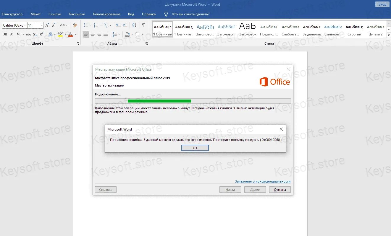The width and height of the screenshot is (391, 236).
Task: Apply the Строгий style
Action: pos(354,29)
